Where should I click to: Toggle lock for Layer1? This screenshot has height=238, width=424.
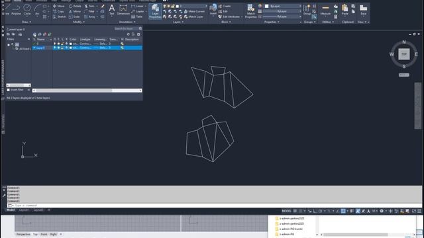[62, 48]
